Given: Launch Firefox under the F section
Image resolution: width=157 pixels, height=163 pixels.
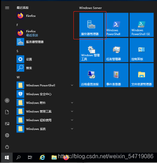Looking at the screenshot, I should (x=45, y=33).
